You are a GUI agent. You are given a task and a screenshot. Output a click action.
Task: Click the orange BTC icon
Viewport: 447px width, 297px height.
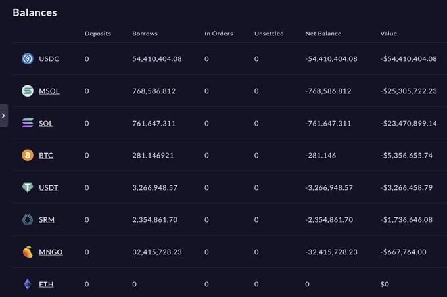28,155
